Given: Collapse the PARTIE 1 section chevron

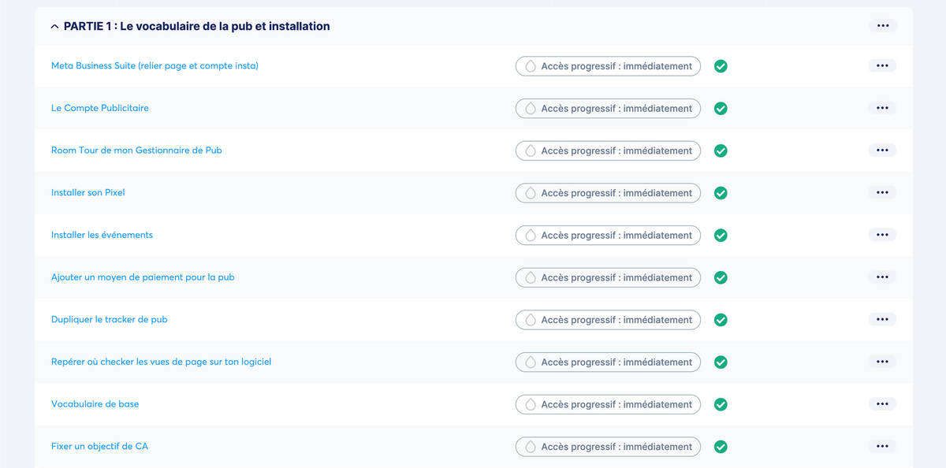Looking at the screenshot, I should tap(54, 27).
